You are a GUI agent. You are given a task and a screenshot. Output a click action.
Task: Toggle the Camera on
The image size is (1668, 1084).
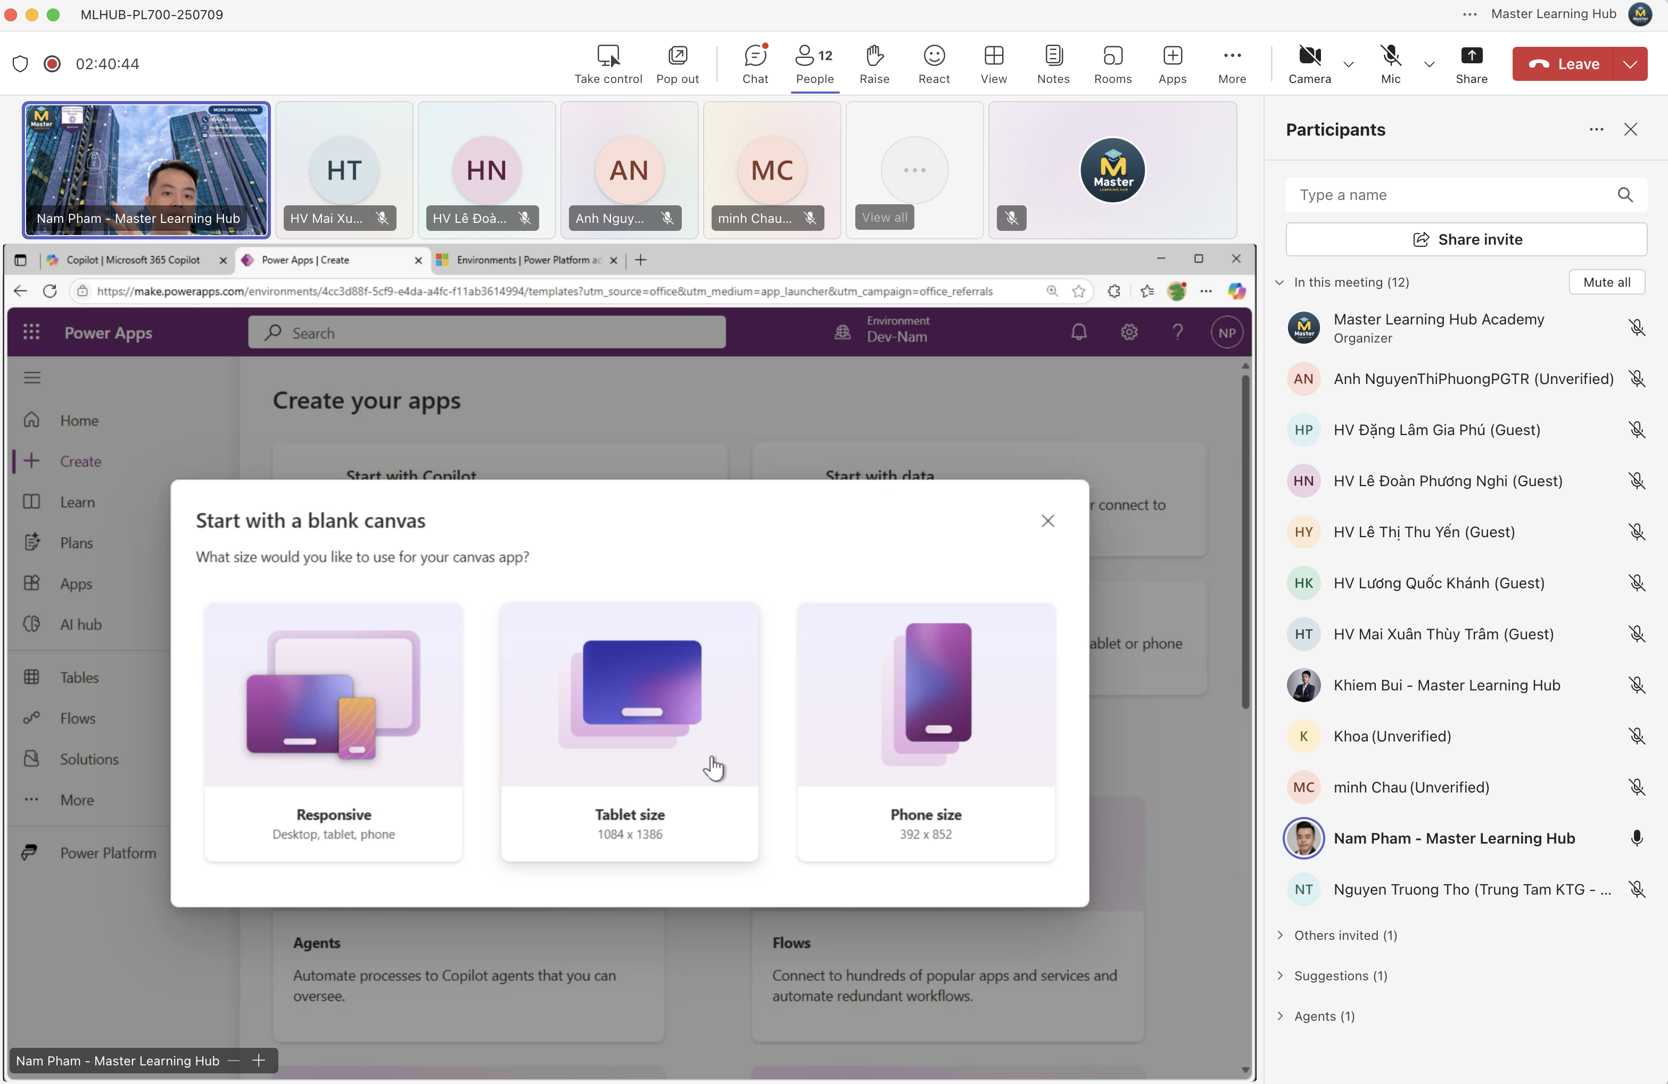point(1309,64)
